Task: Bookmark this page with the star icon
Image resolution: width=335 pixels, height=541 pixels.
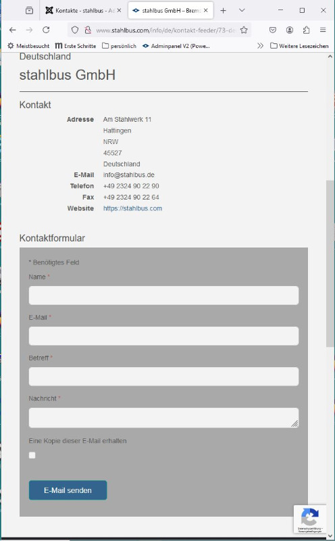Action: pos(244,30)
